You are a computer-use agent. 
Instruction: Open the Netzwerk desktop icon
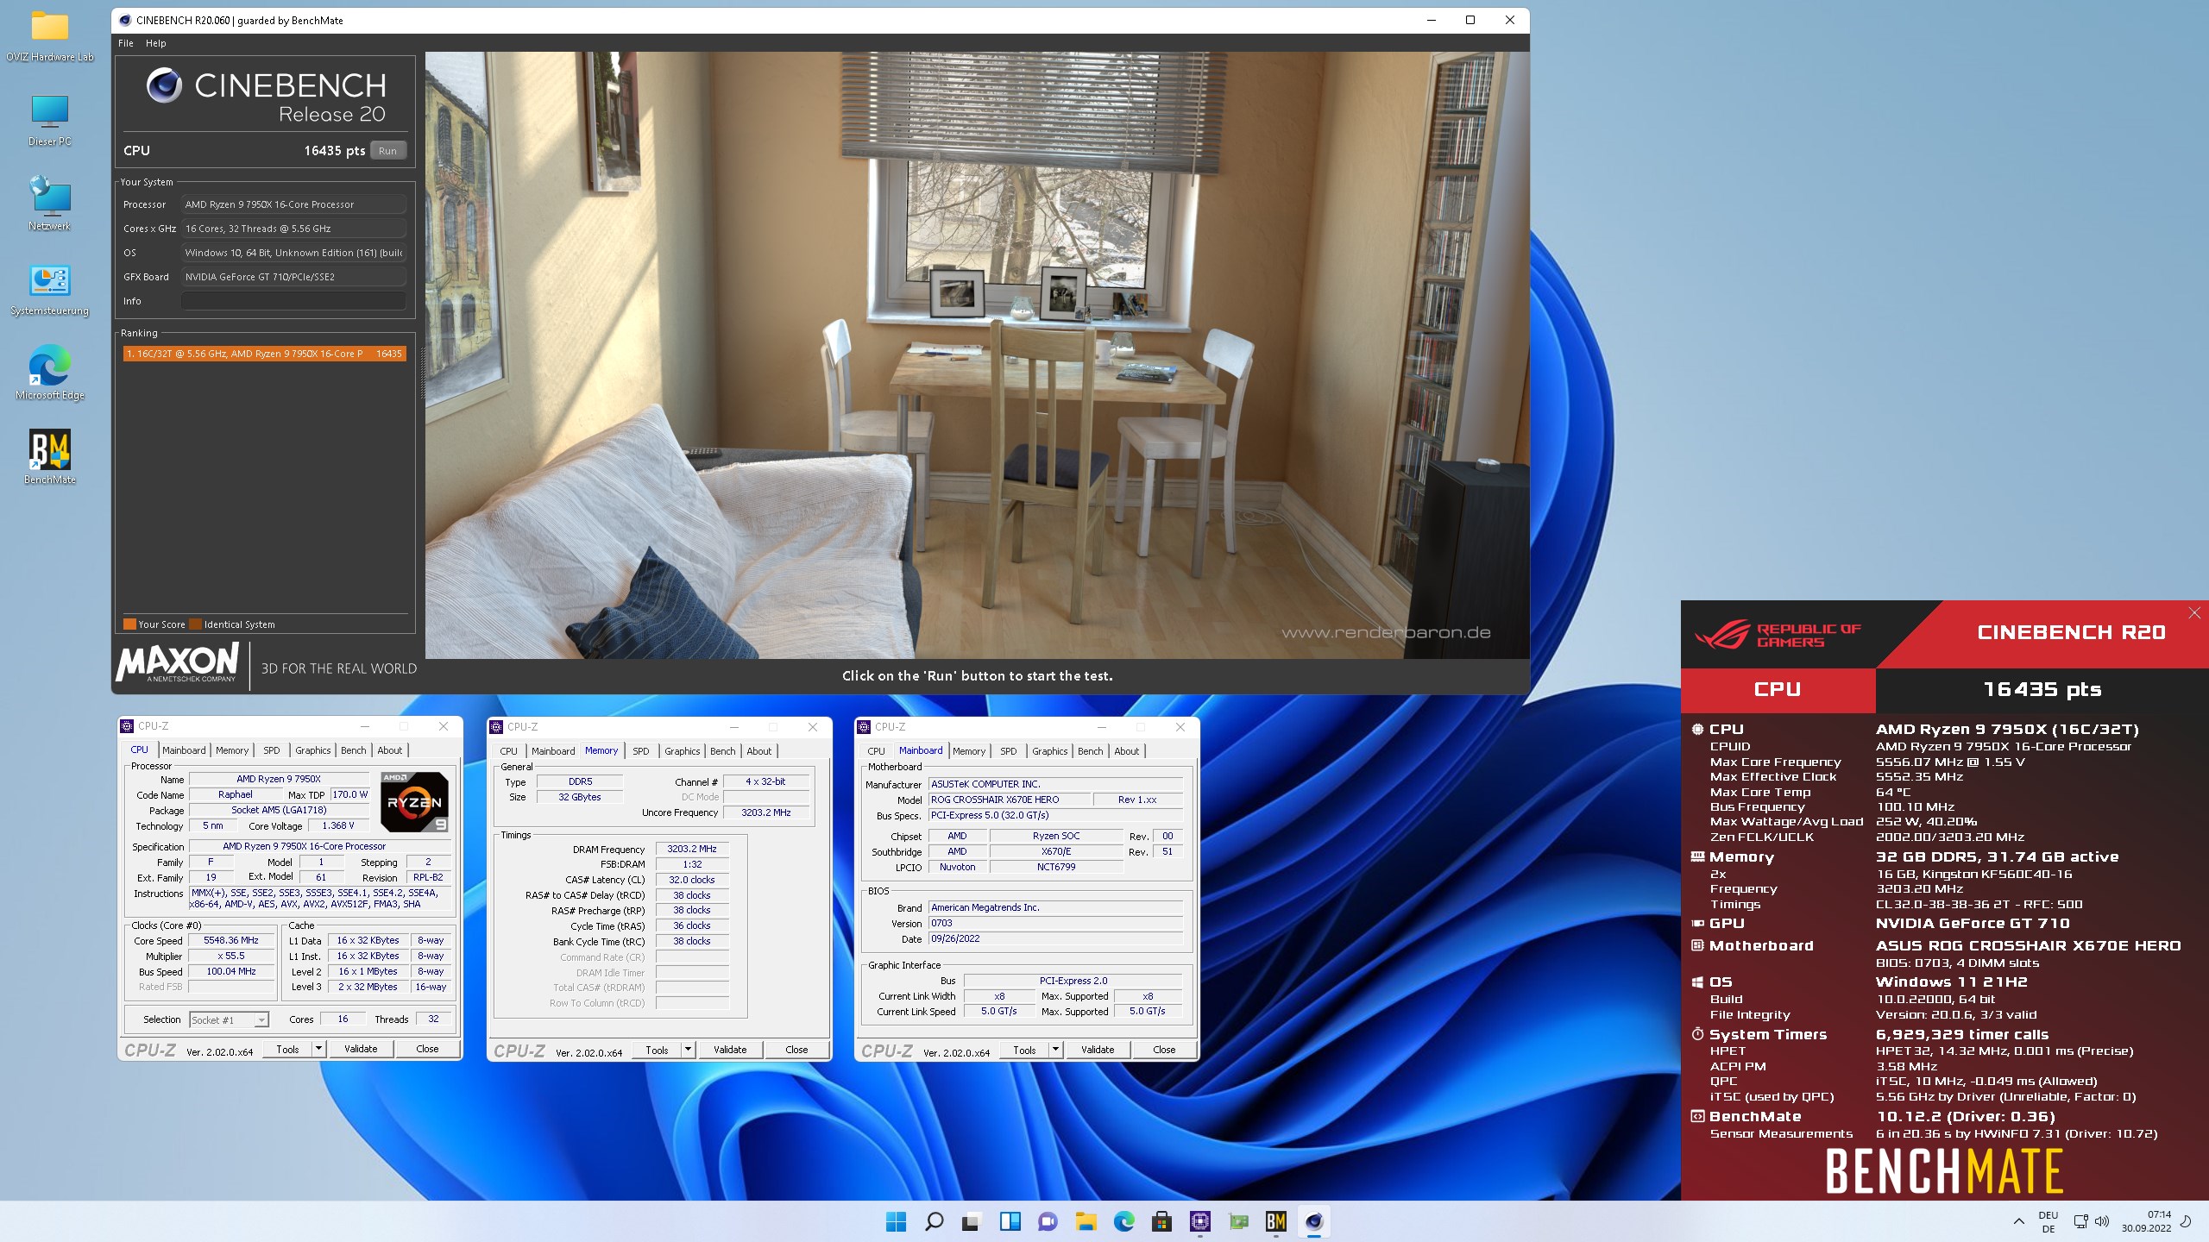pos(49,204)
